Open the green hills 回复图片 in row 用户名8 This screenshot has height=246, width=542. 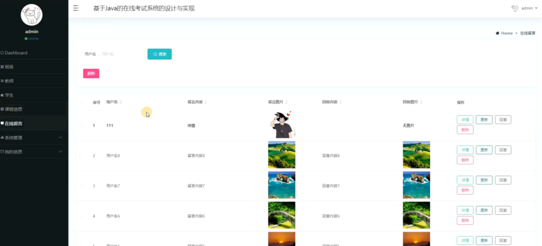pyautogui.click(x=416, y=155)
